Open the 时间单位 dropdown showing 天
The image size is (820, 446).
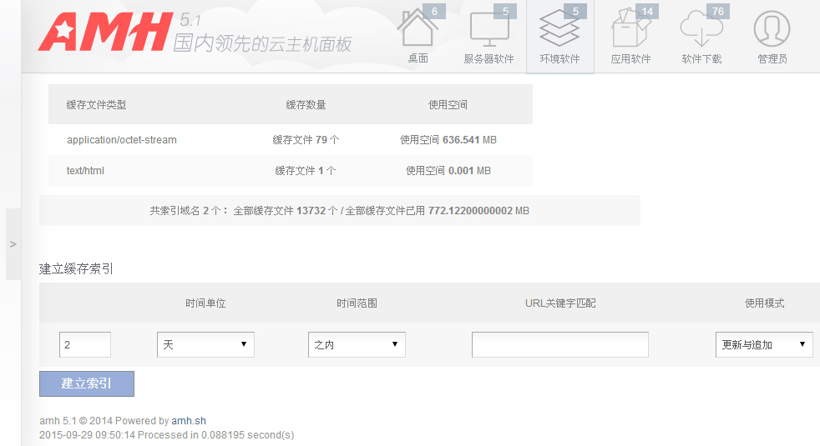pyautogui.click(x=205, y=344)
